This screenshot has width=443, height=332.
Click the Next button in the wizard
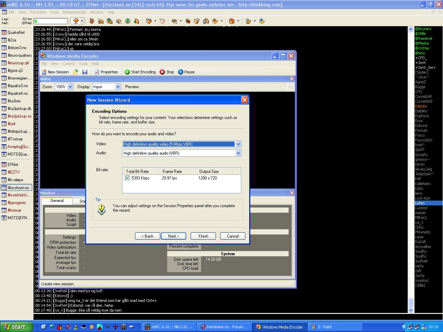click(173, 236)
